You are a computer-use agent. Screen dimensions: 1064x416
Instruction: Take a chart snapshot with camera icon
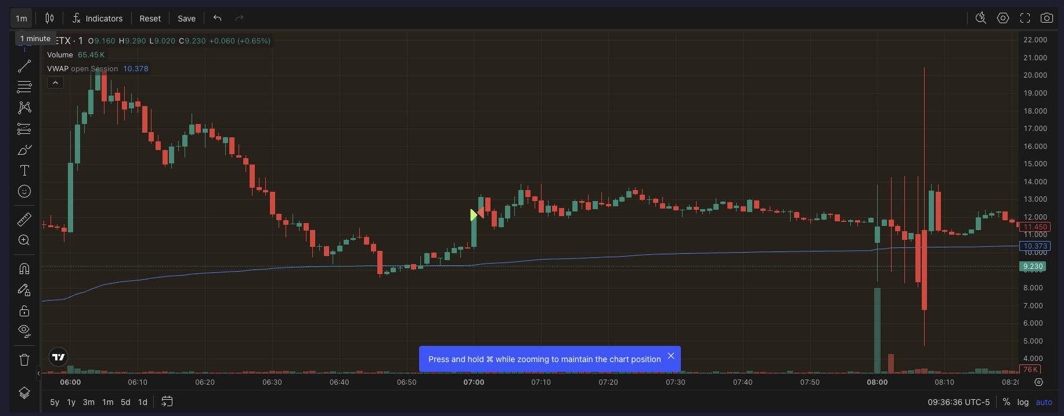[x=1047, y=18]
